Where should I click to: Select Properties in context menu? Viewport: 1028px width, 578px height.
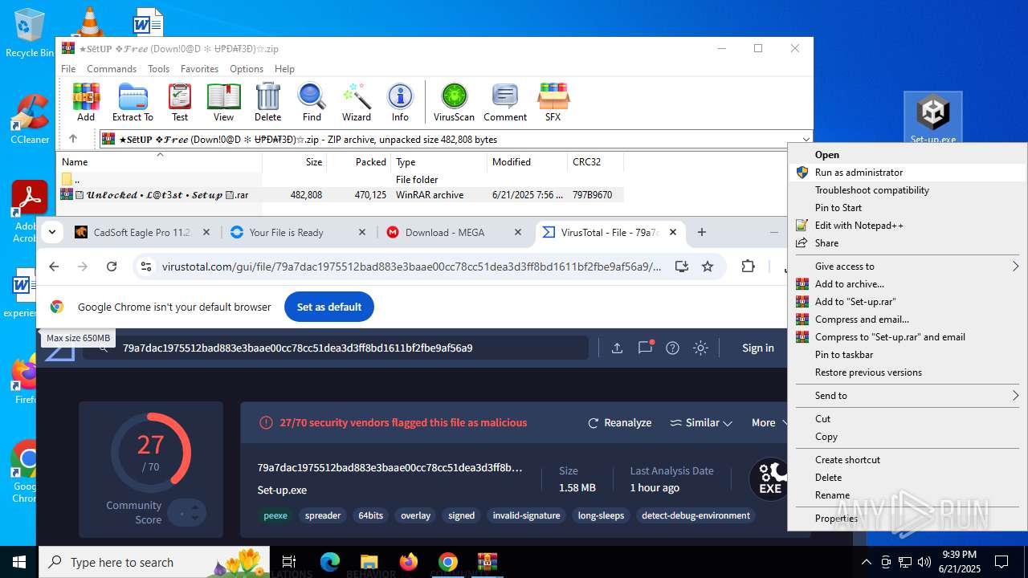click(907, 519)
